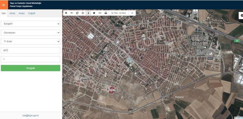The height and width of the screenshot is (119, 243).
Task: Click the block number field with 4072
Action: click(x=30, y=51)
